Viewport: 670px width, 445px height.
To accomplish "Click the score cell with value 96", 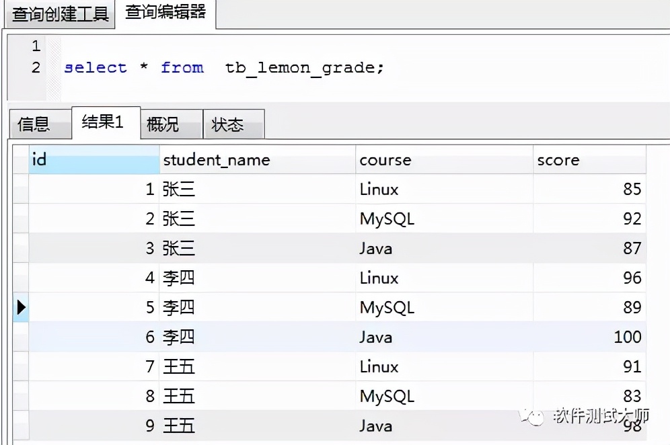I will point(589,278).
